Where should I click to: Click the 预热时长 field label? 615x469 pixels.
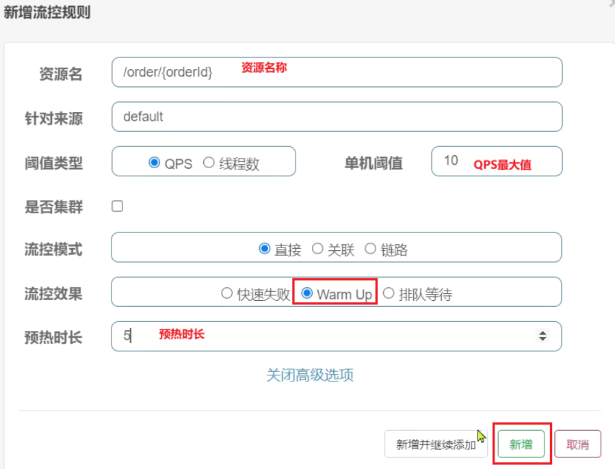coord(54,337)
